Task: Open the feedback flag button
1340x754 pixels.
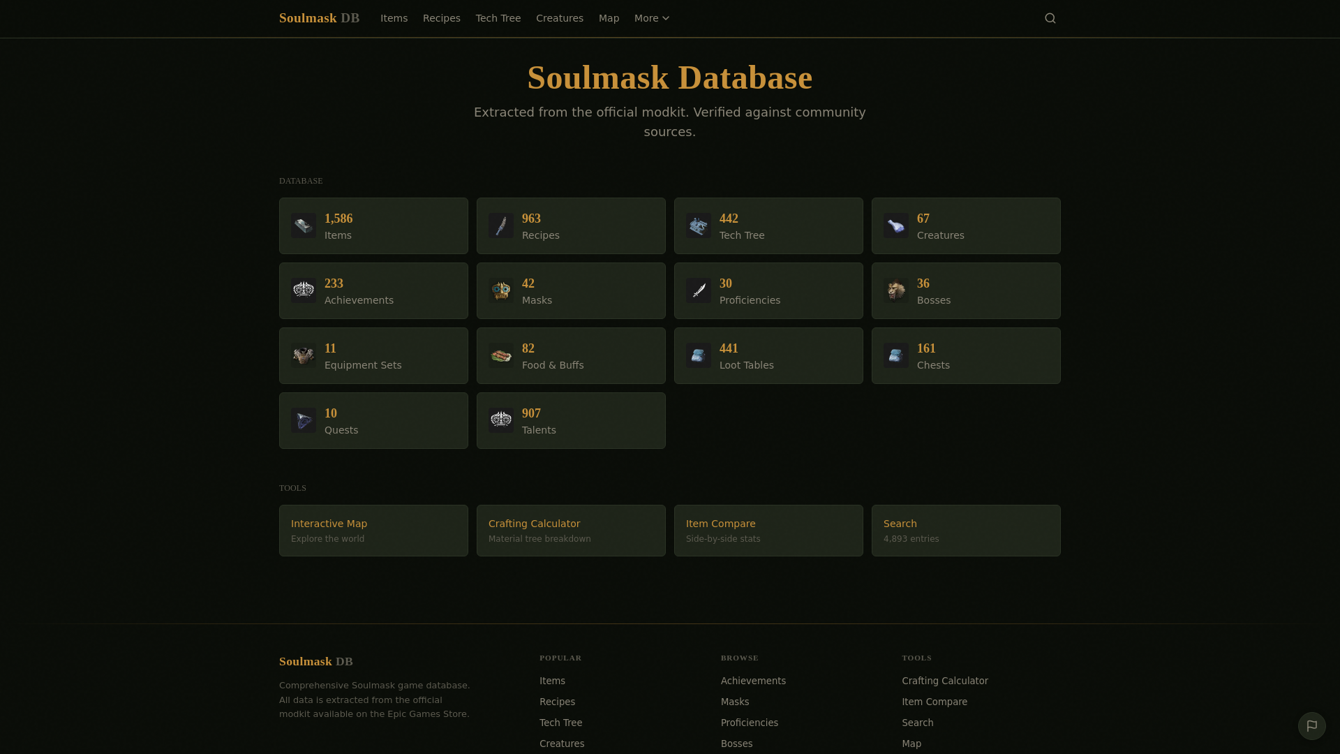Action: [1312, 726]
